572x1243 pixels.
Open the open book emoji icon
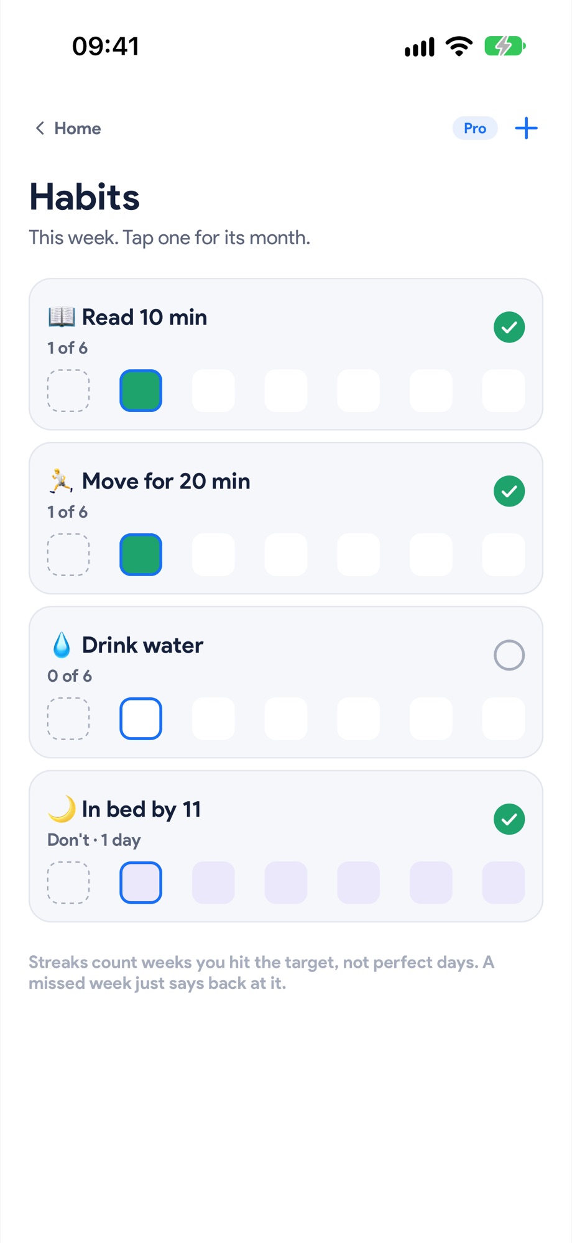(62, 317)
